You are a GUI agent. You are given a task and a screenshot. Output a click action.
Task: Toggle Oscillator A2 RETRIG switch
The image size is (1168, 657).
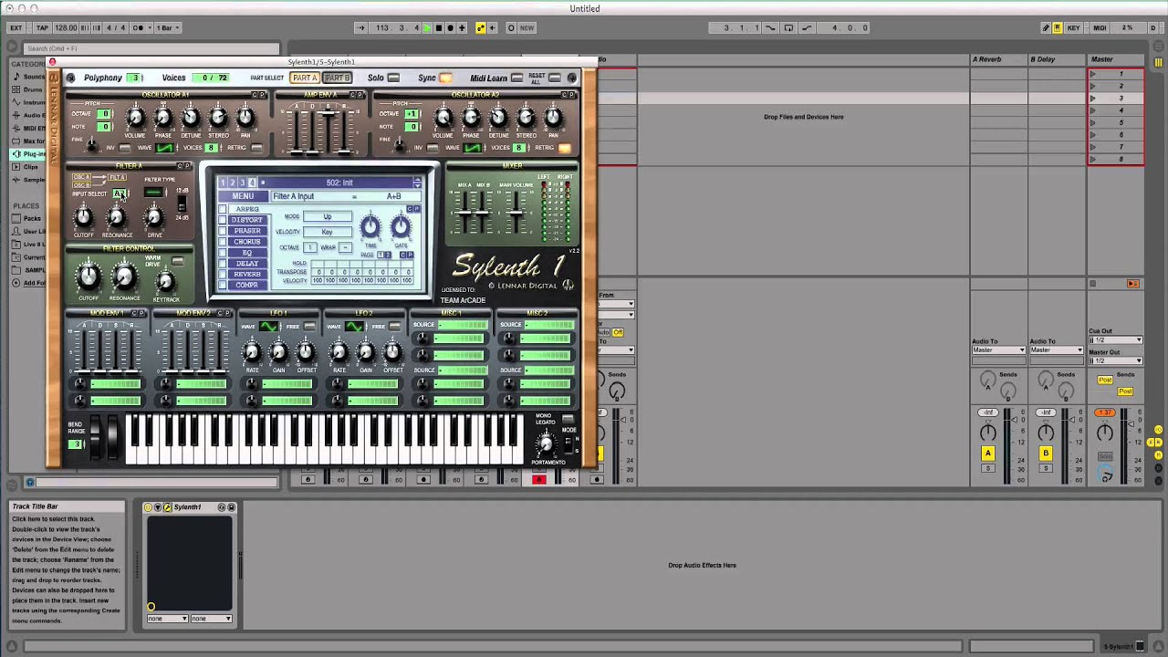coord(565,148)
